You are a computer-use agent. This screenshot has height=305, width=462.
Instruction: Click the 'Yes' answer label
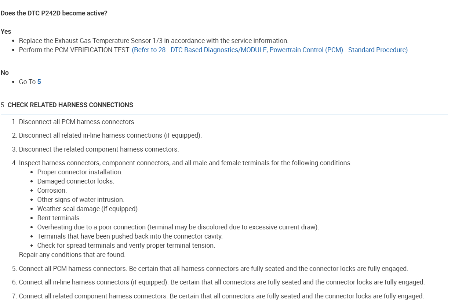coord(6,32)
